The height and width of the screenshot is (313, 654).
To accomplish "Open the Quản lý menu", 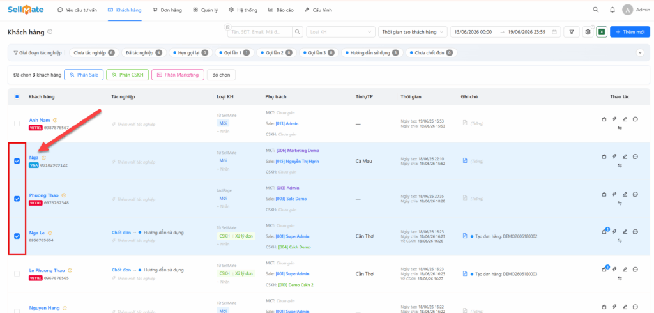I will tap(205, 10).
